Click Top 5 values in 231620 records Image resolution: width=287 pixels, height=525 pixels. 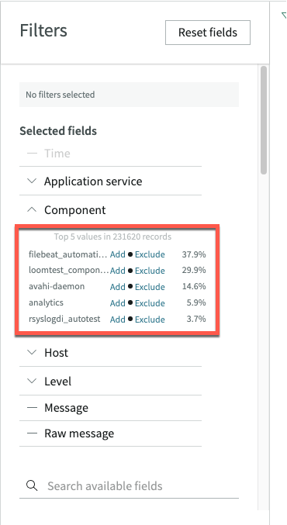pos(112,237)
